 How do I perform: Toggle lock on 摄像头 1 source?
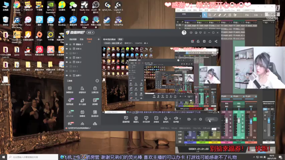(x=70, y=44)
